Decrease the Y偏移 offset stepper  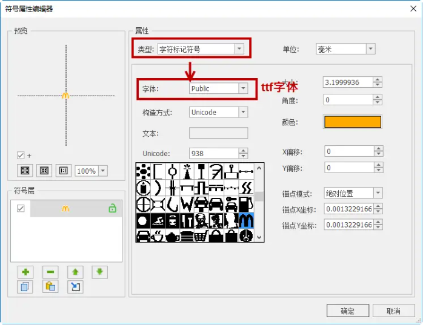pyautogui.click(x=379, y=170)
